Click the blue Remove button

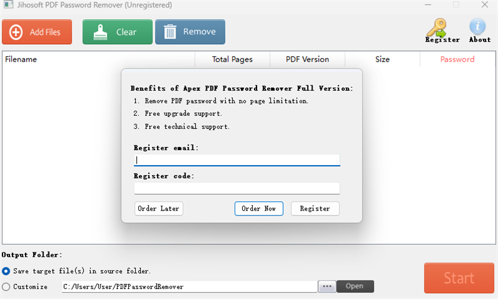click(x=190, y=32)
